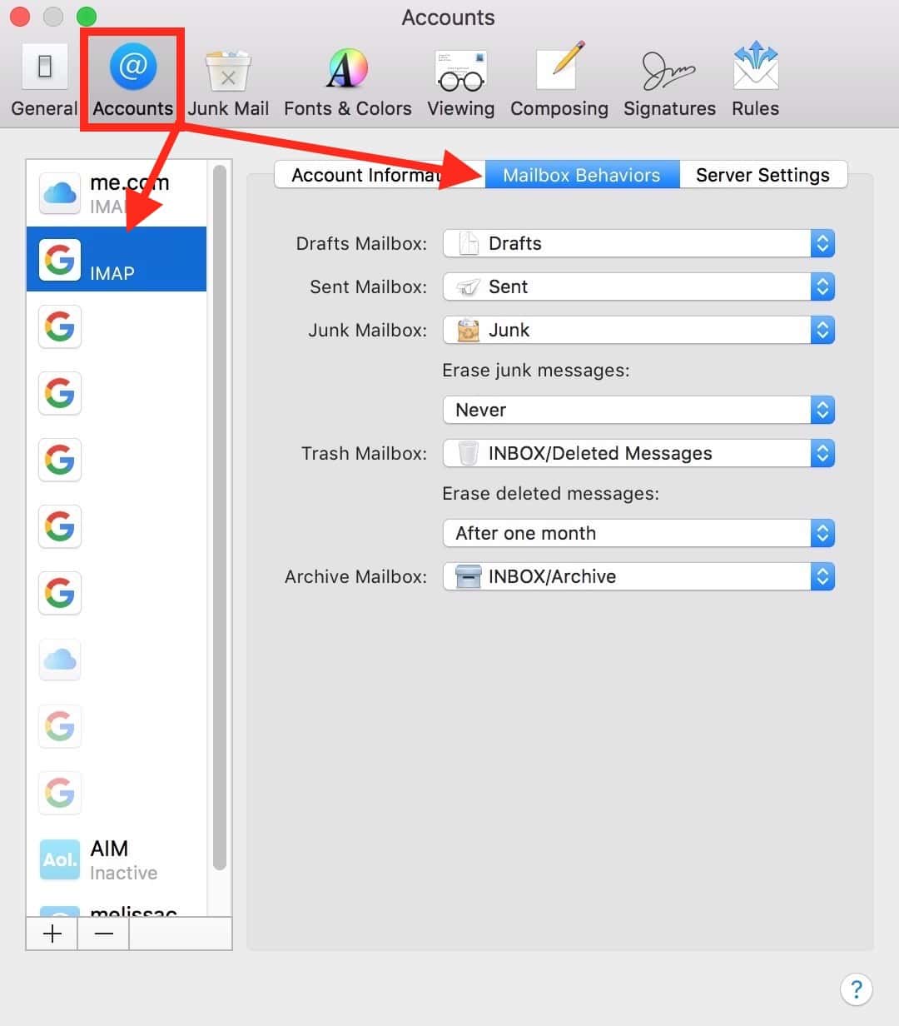This screenshot has width=899, height=1026.
Task: Open the Junk Mail settings
Action: (228, 79)
